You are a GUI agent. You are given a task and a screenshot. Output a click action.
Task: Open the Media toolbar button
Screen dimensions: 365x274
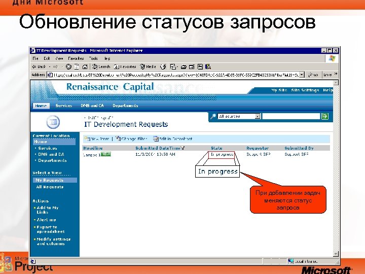148,66
